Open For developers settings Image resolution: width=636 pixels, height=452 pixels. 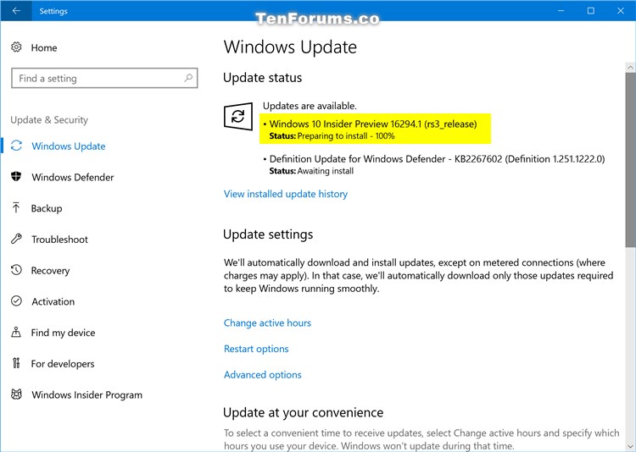pos(63,364)
